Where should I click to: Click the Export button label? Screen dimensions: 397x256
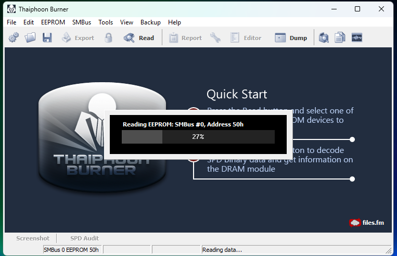tap(84, 38)
